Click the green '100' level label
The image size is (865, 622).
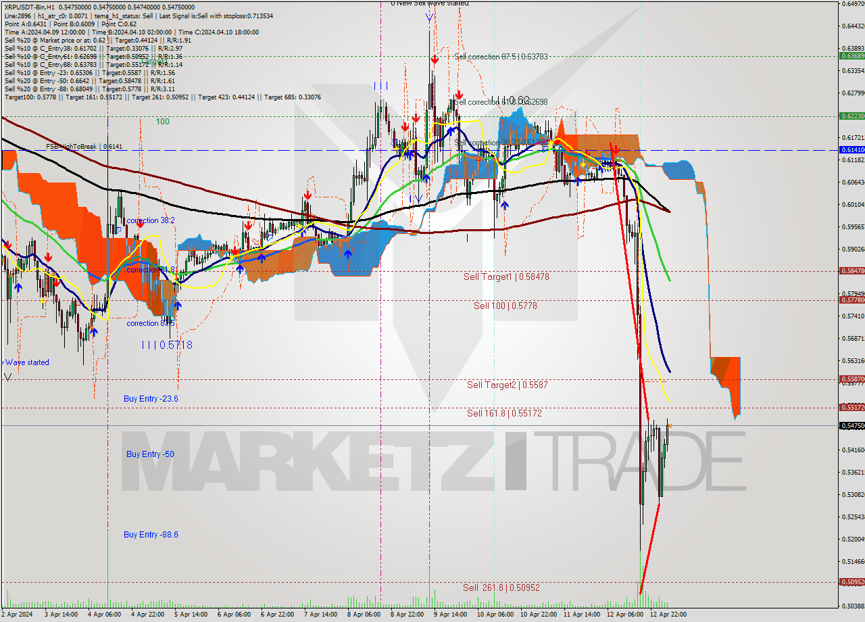point(162,122)
